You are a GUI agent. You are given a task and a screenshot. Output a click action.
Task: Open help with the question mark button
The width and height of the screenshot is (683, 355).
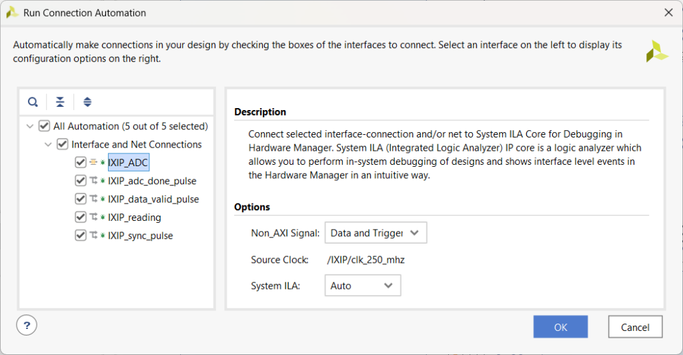point(27,326)
